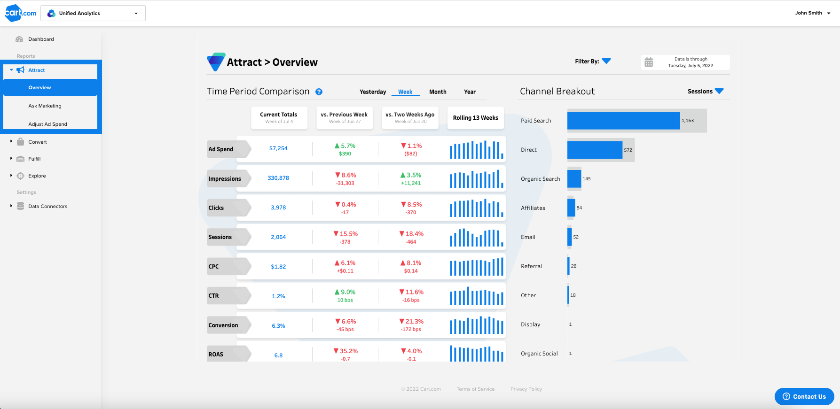This screenshot has height=409, width=840.
Task: Expand the Explore section arrow
Action: point(11,176)
